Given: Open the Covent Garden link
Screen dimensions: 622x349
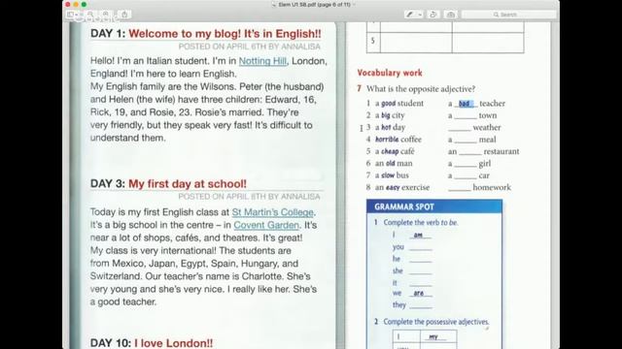Looking at the screenshot, I should (x=266, y=225).
